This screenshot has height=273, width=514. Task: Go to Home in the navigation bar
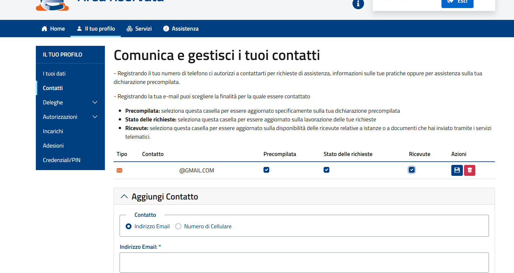coord(53,29)
